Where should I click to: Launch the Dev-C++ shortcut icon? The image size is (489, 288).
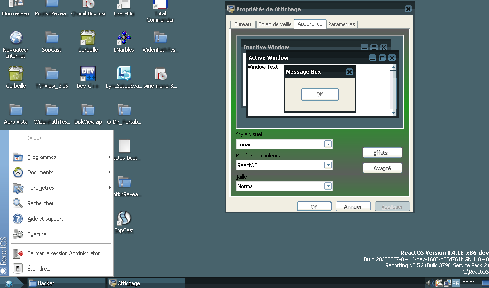[88, 74]
